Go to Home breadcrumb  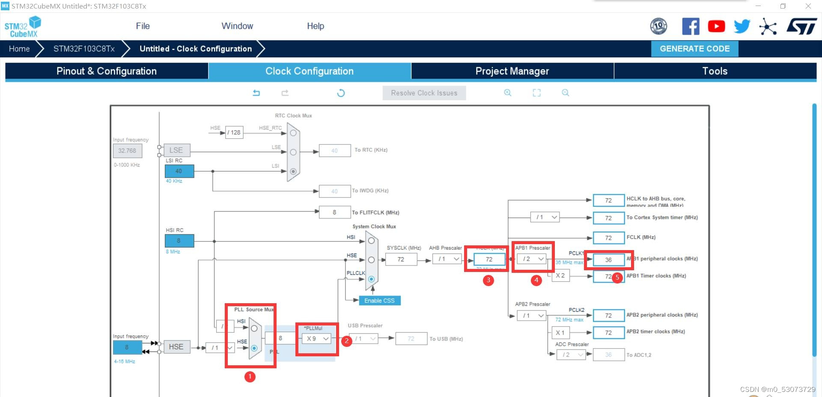[x=19, y=49]
